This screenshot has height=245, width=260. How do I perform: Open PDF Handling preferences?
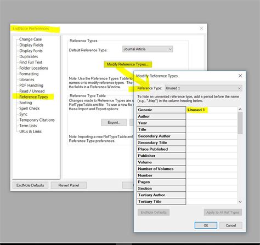tap(31, 86)
